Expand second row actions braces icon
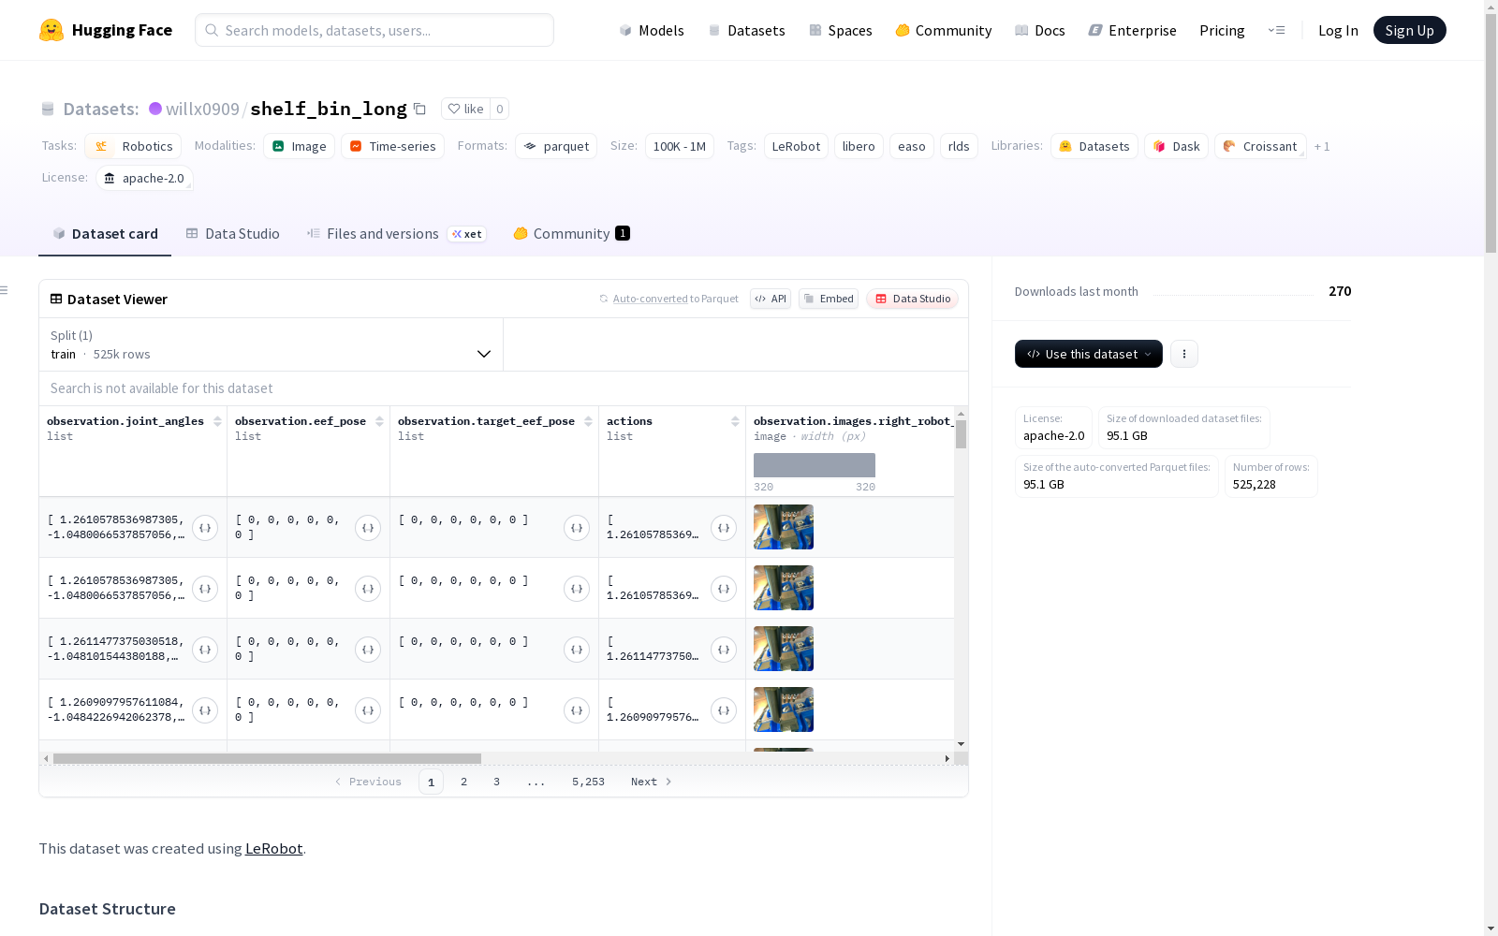The height and width of the screenshot is (936, 1498). click(724, 589)
